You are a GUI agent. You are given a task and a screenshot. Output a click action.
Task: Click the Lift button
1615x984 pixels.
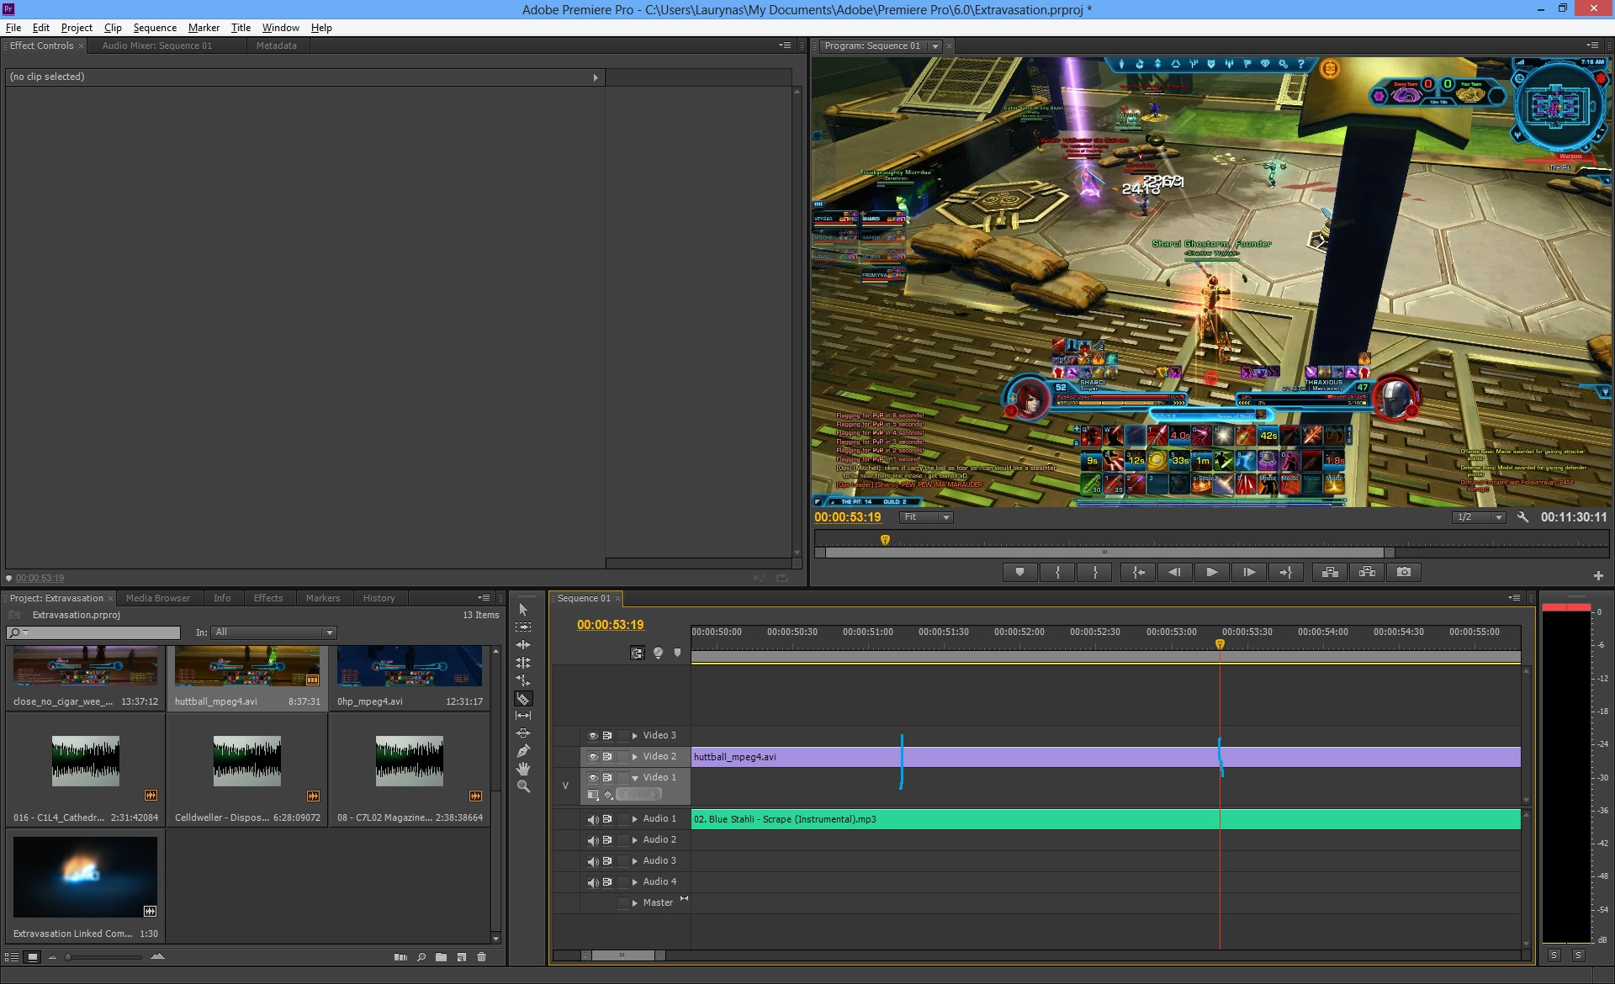point(1330,573)
